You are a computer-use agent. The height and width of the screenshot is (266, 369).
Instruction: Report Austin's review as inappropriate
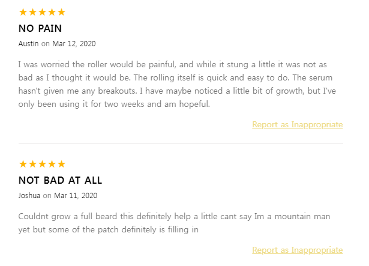pyautogui.click(x=297, y=124)
